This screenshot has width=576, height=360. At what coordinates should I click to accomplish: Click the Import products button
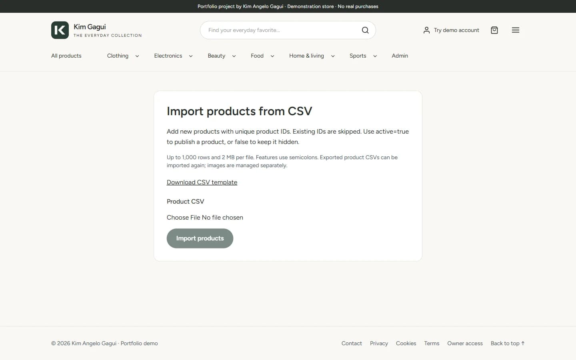coord(200,238)
